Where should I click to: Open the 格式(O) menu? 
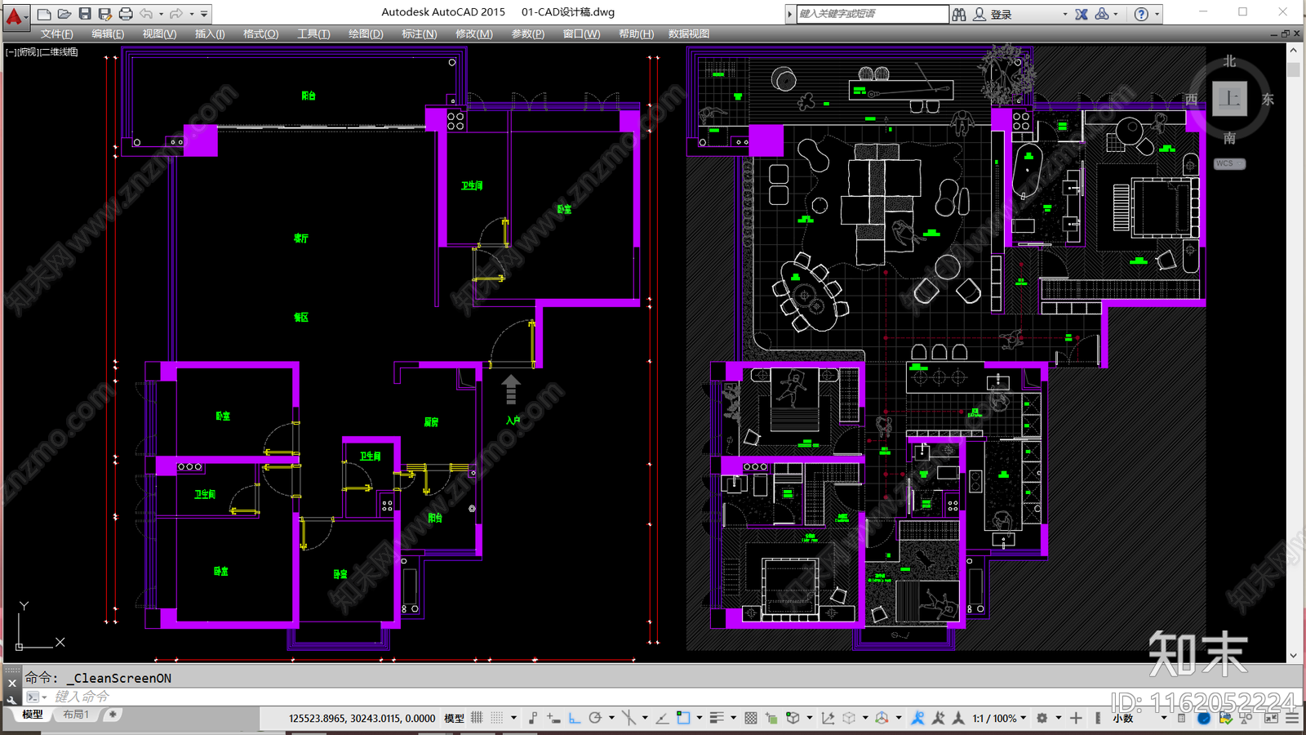point(260,33)
